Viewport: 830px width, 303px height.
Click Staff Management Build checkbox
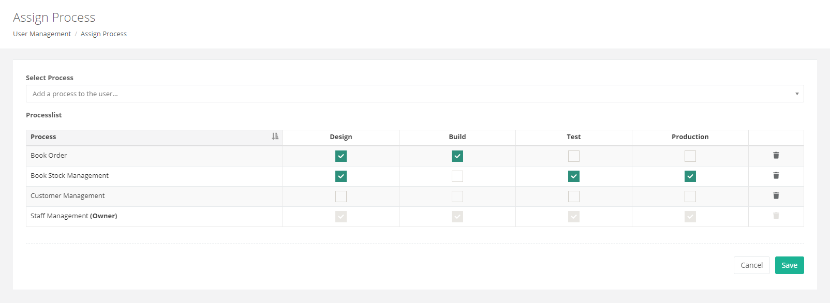coord(457,217)
